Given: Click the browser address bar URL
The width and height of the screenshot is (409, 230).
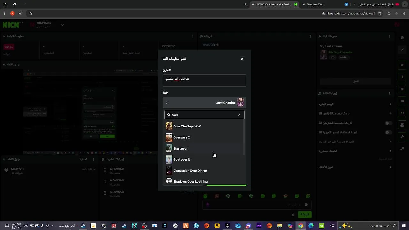Looking at the screenshot, I should pyautogui.click(x=348, y=13).
